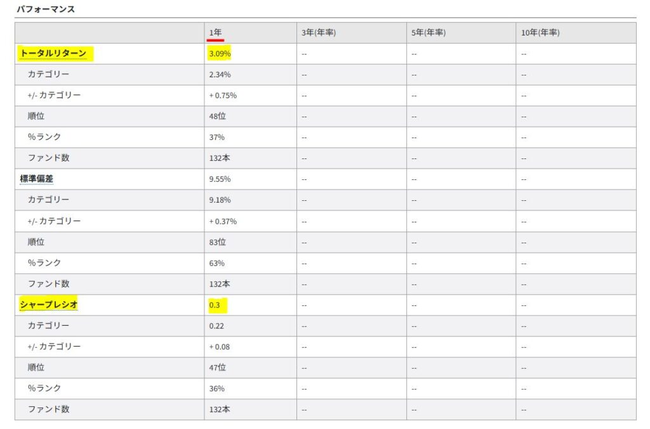Select the 5年(年率) column header
This screenshot has width=650, height=429.
pos(428,33)
